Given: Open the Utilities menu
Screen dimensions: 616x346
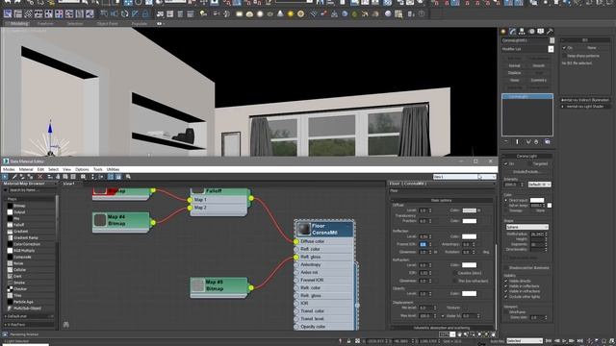Looking at the screenshot, I should 113,169.
